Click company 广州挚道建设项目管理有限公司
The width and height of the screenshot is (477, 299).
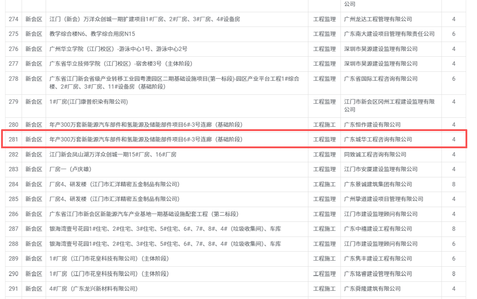pos(384,199)
